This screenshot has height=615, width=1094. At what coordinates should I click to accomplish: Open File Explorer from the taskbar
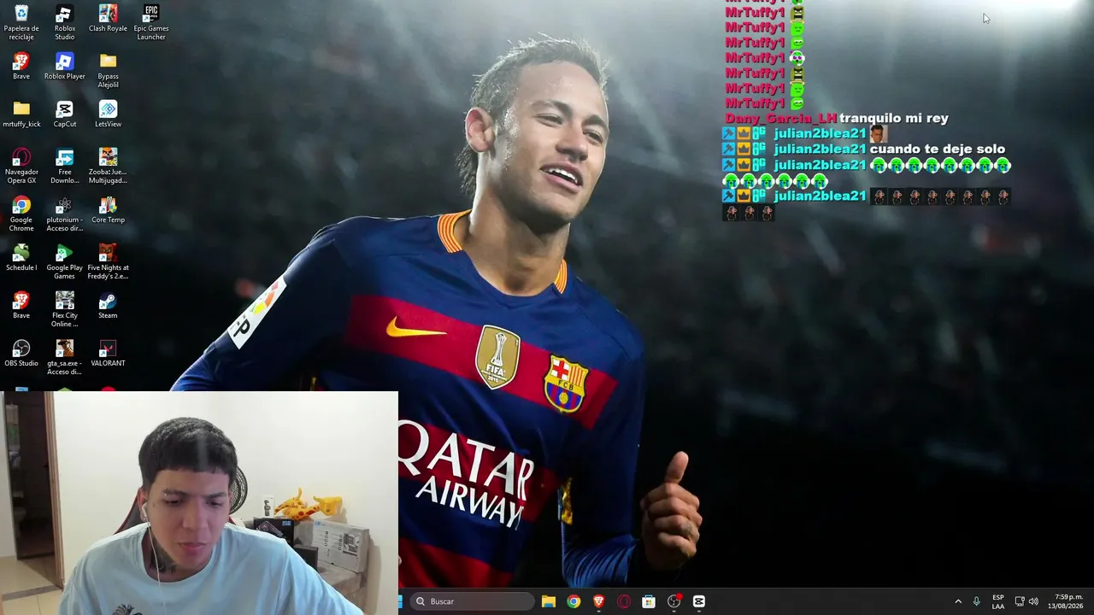pyautogui.click(x=549, y=601)
